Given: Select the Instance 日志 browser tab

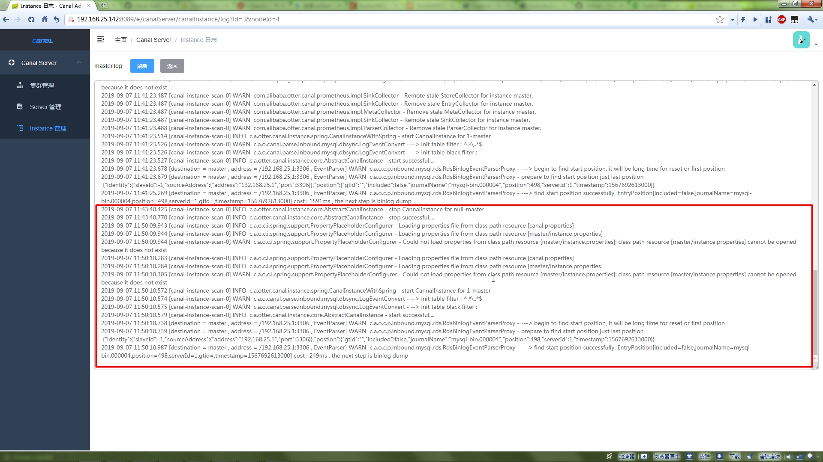Looking at the screenshot, I should tap(51, 6).
